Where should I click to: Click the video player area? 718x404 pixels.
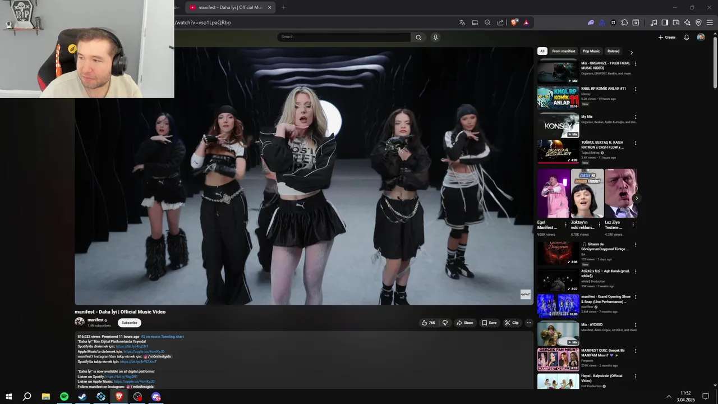click(x=303, y=176)
